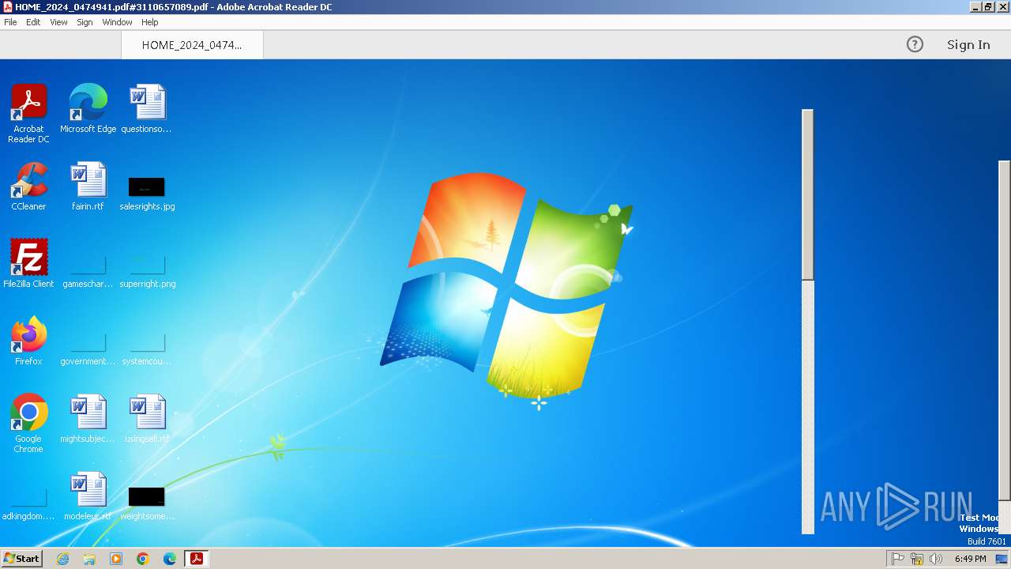
Task: Select the systemcou... file icon
Action: tap(147, 348)
